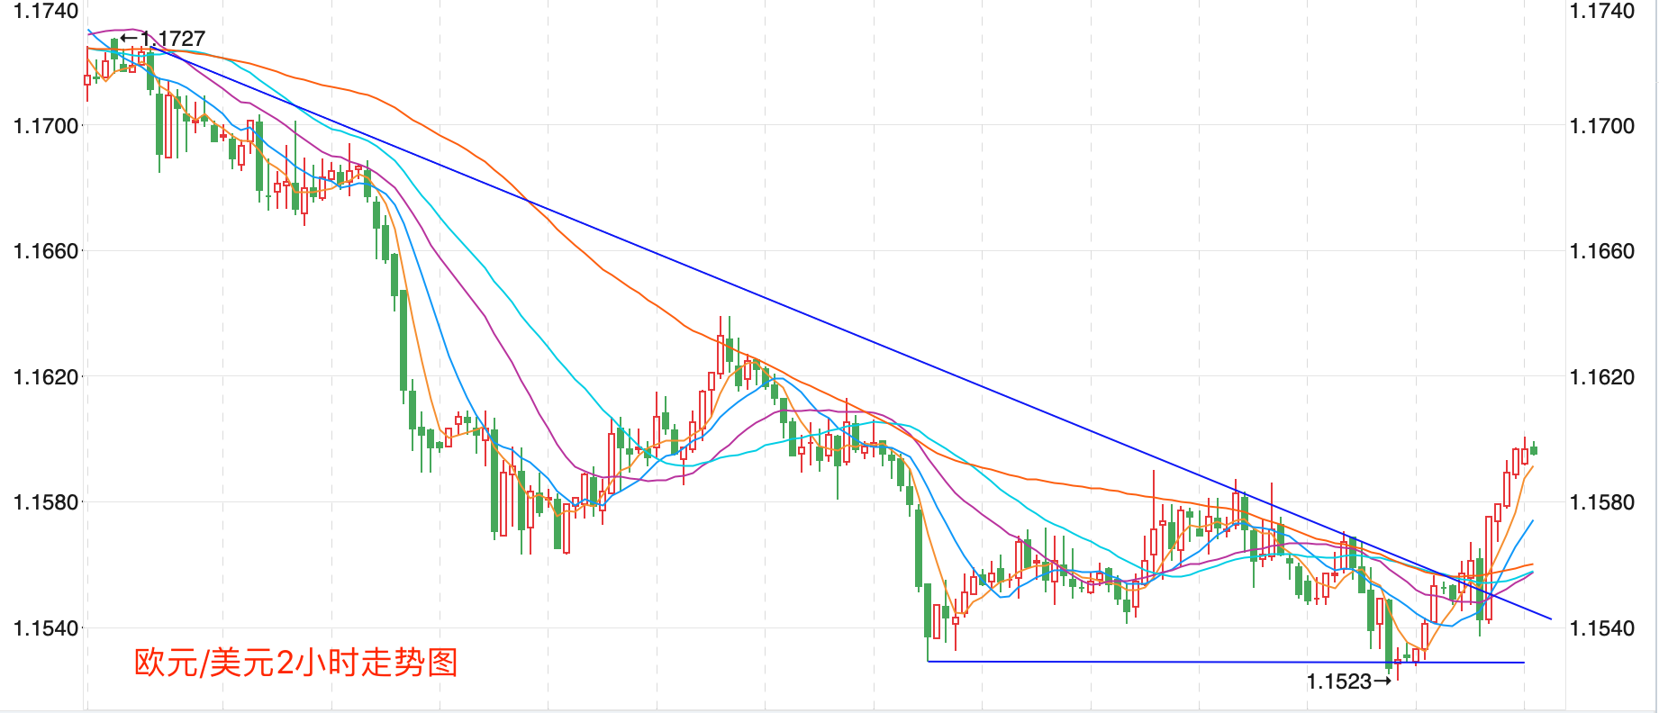Click the 1.1580 label on the right axis
The height and width of the screenshot is (713, 1659).
pos(1602,502)
